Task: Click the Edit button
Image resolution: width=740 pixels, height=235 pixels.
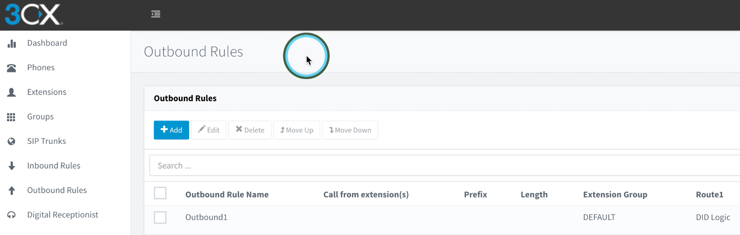Action: click(208, 130)
